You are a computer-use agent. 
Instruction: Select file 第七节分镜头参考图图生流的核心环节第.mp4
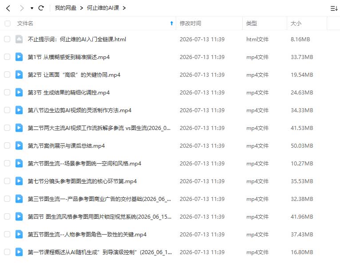point(82,181)
